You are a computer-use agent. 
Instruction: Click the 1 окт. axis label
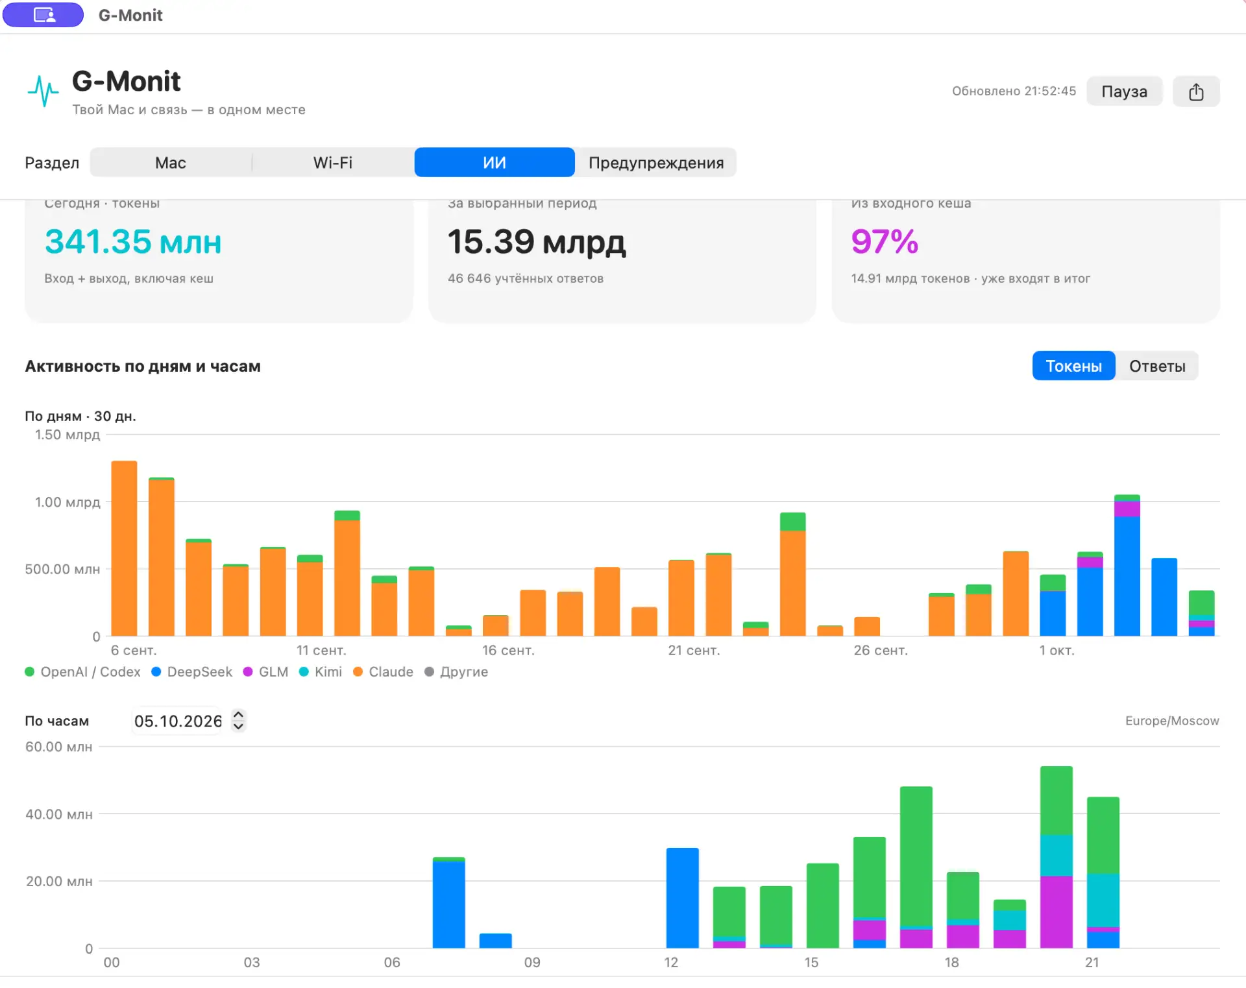1057,650
